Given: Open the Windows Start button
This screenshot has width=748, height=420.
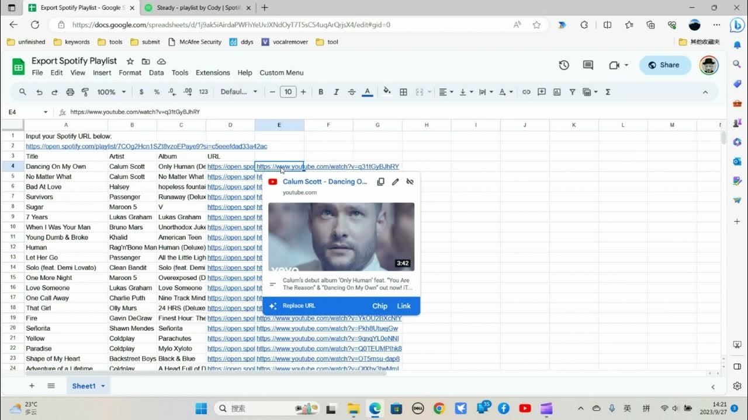Looking at the screenshot, I should 201,408.
